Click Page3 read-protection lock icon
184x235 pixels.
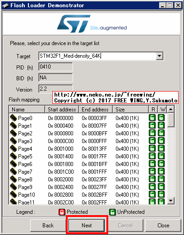[x=152, y=141]
